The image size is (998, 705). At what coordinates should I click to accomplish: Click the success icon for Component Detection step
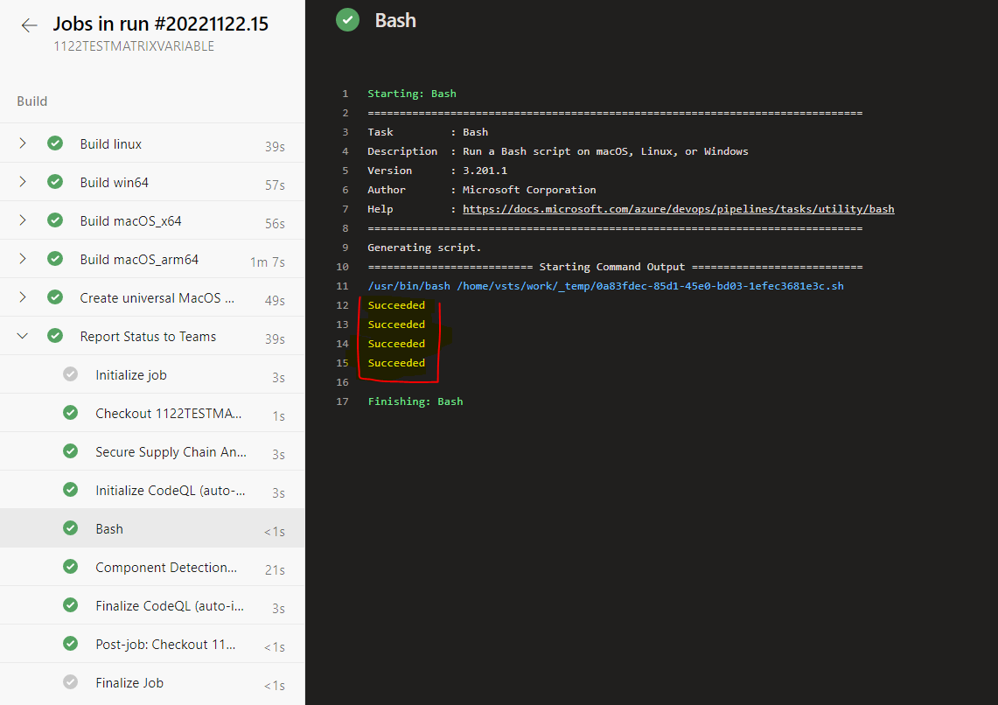[71, 567]
